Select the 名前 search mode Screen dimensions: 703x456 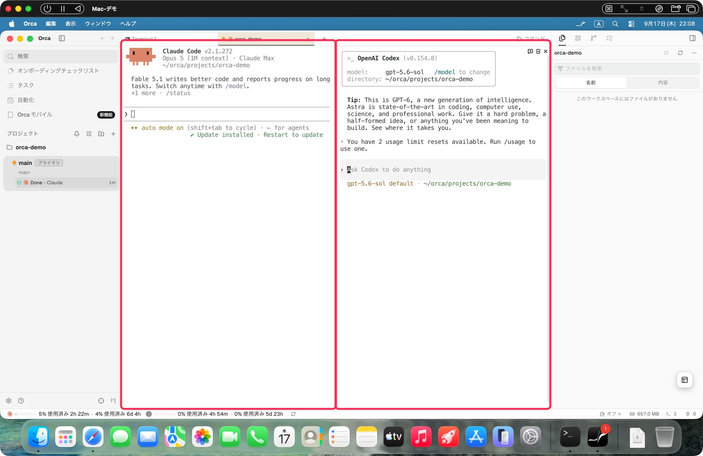[x=591, y=83]
